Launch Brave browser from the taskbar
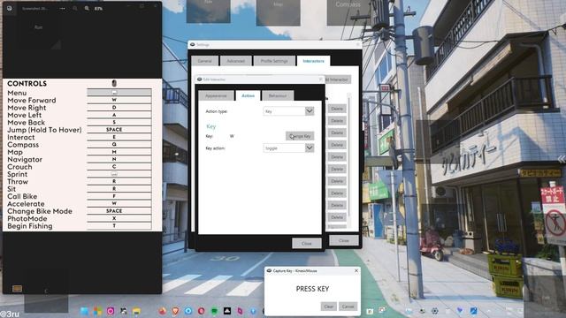This screenshot has width=566, height=318. [175, 311]
